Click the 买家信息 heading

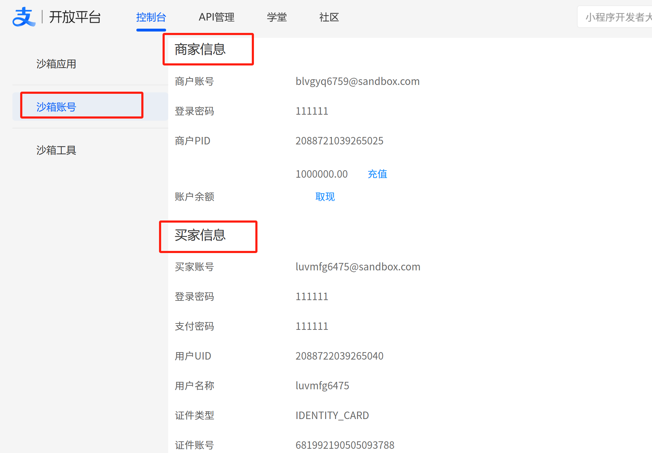click(x=200, y=235)
